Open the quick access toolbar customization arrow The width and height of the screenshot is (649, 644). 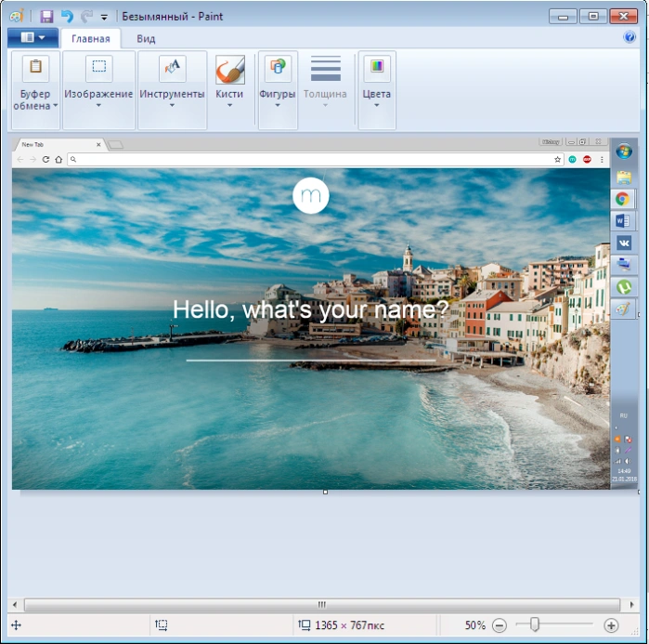pos(104,18)
